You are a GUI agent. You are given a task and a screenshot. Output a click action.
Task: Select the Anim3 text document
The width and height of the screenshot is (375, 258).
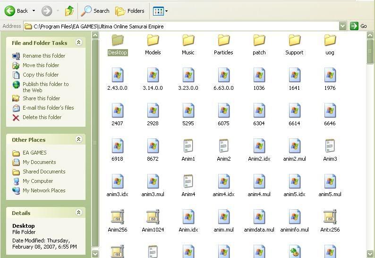(330, 150)
